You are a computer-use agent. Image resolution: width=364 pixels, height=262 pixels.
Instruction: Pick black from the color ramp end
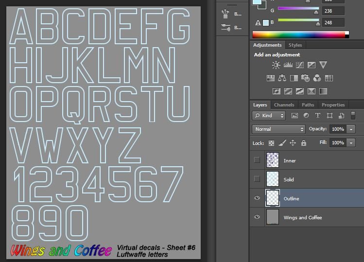[x=347, y=36]
